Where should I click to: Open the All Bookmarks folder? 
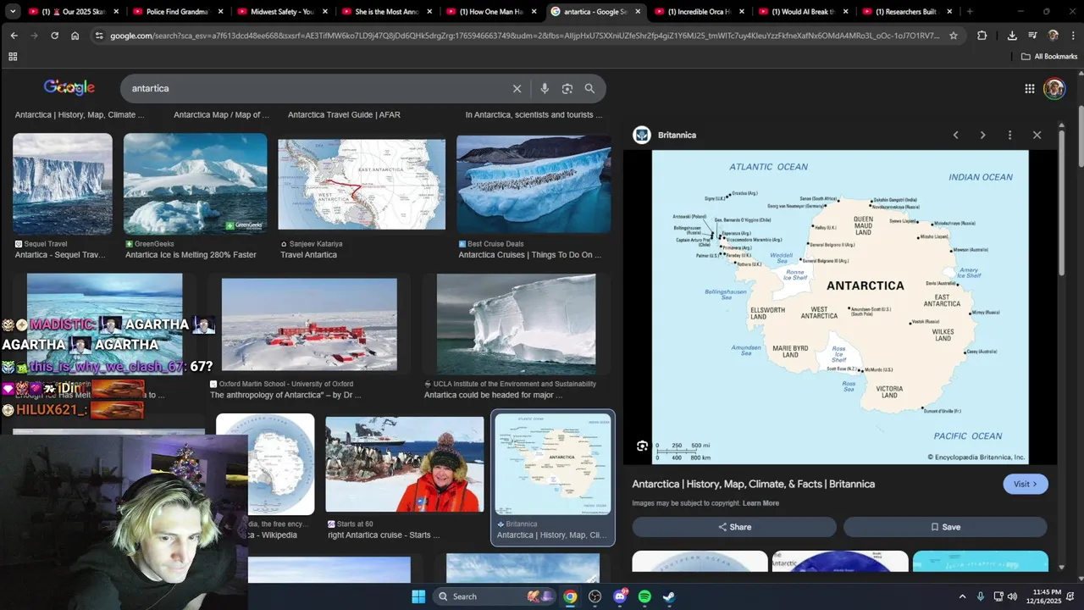point(1049,57)
